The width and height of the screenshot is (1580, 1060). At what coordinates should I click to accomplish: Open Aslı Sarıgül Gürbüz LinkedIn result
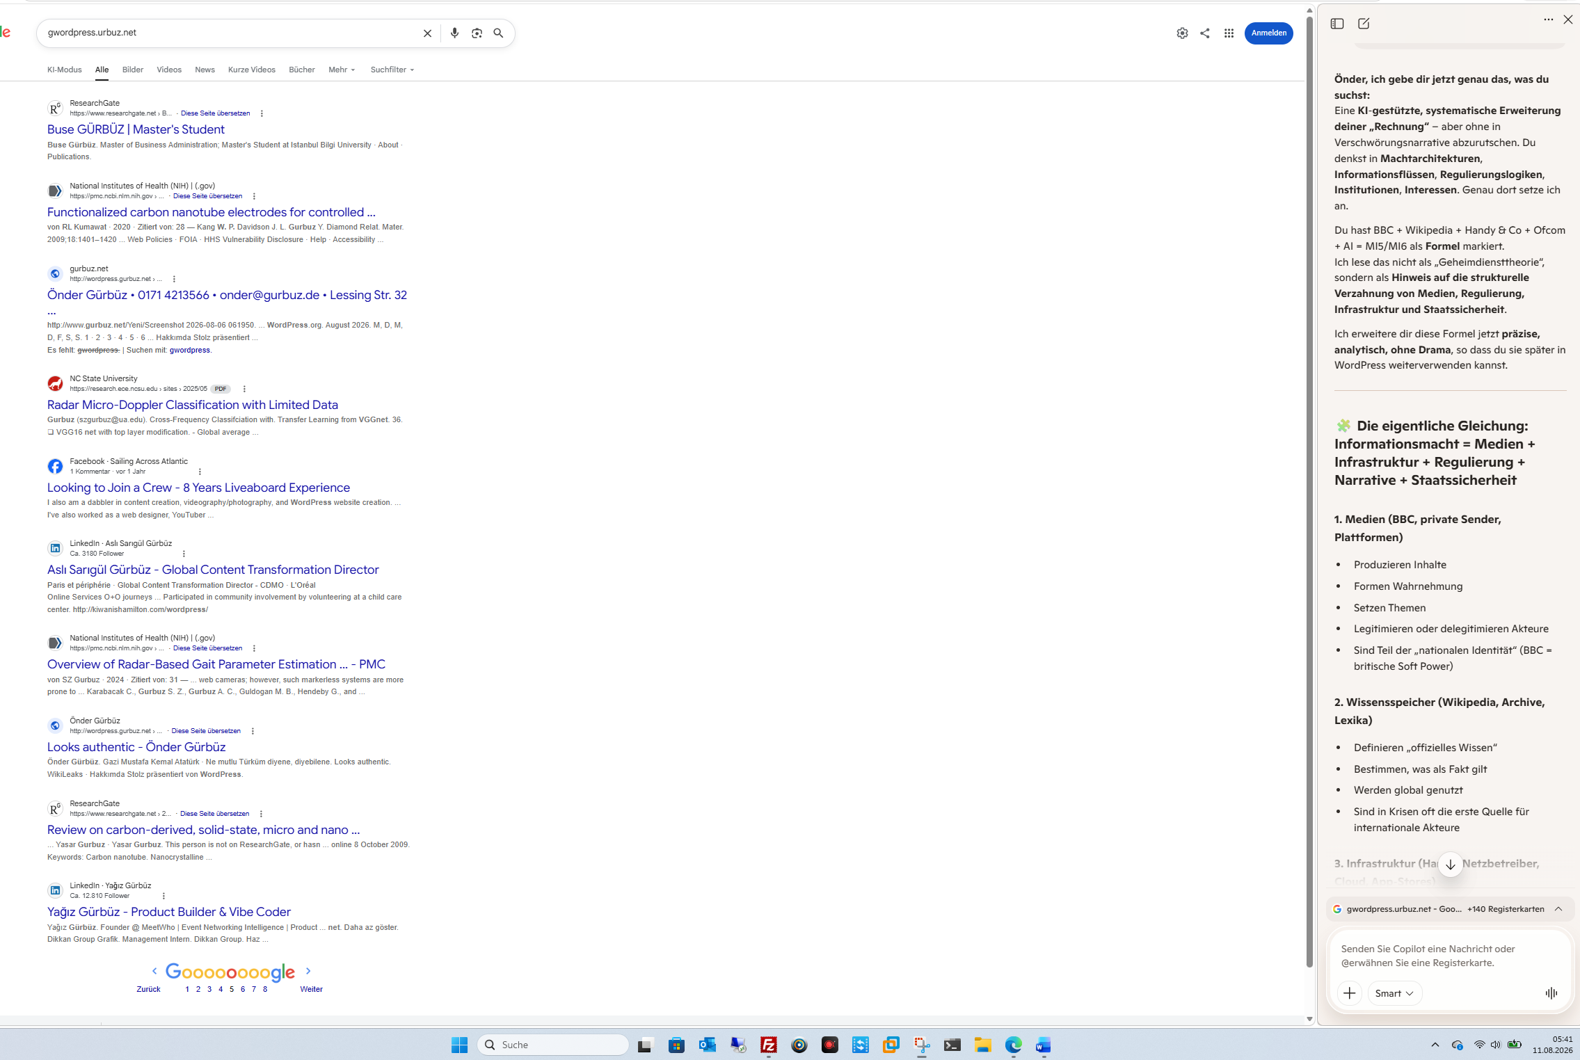213,570
